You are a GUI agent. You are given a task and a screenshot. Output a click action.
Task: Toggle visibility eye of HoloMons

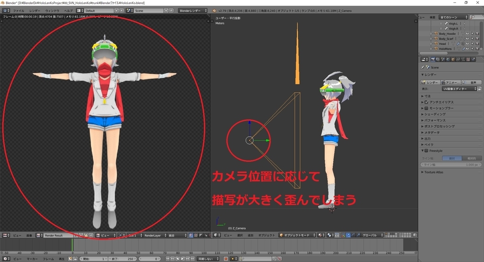[467, 49]
